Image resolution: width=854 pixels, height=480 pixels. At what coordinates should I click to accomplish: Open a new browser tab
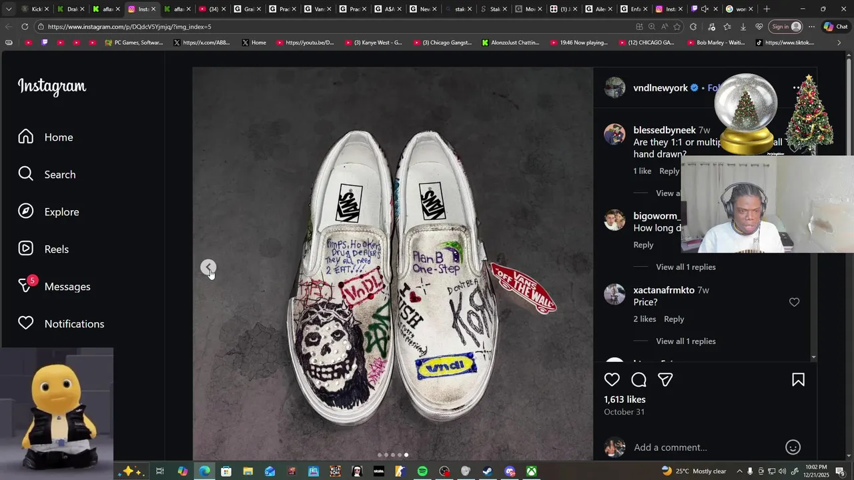pos(767,9)
